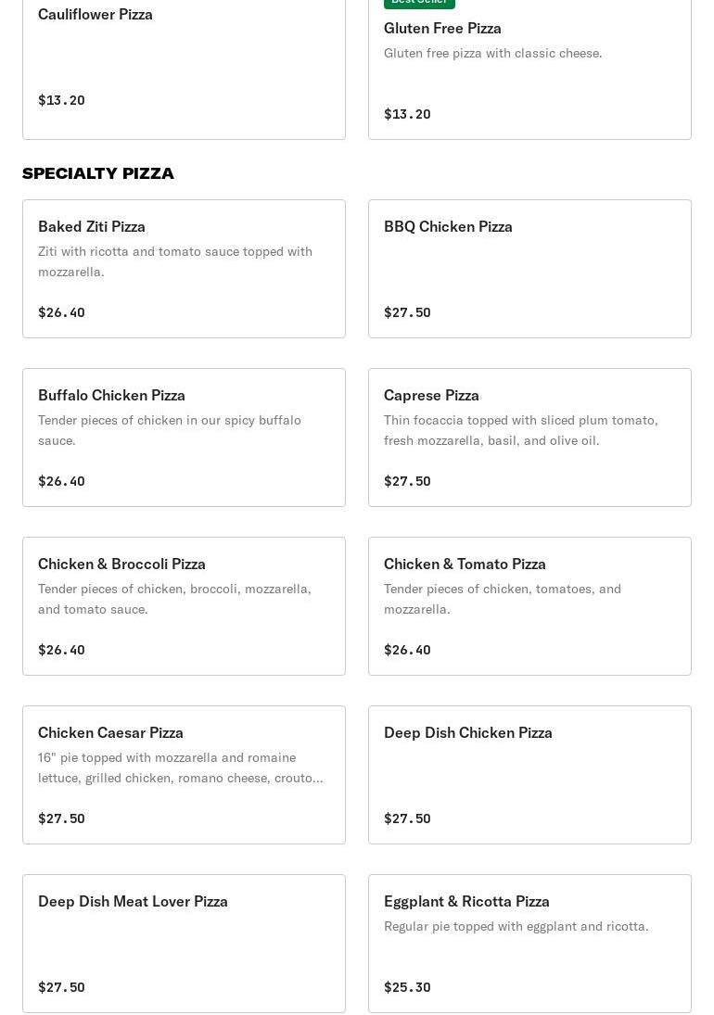Click the Specialty Pizza section heading

click(97, 173)
